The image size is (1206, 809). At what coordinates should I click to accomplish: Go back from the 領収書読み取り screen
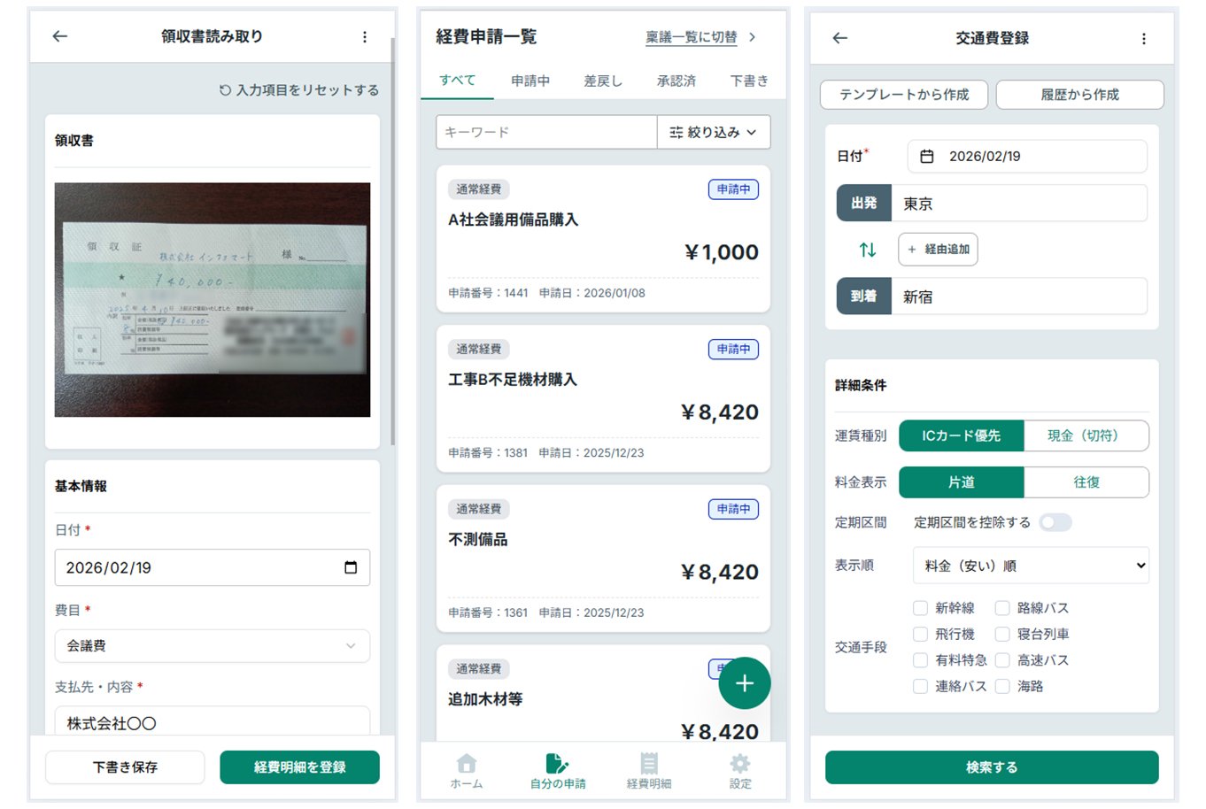59,36
